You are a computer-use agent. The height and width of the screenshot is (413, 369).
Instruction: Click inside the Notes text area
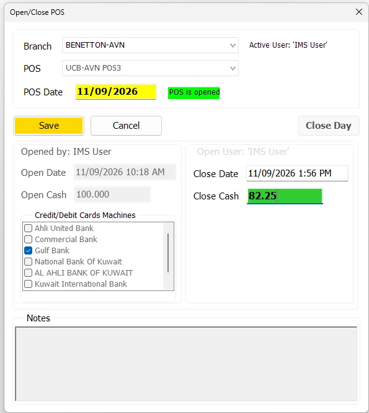186,363
